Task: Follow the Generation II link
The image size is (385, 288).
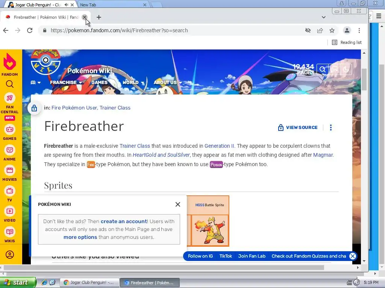Action: [x=219, y=146]
